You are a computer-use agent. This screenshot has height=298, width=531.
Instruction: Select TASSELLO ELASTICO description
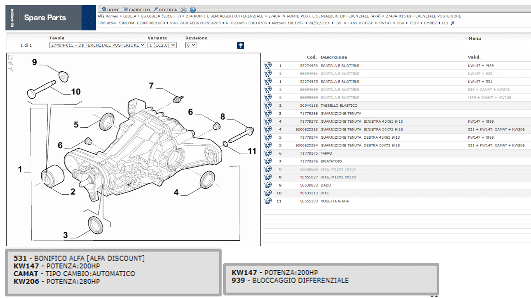coord(339,106)
